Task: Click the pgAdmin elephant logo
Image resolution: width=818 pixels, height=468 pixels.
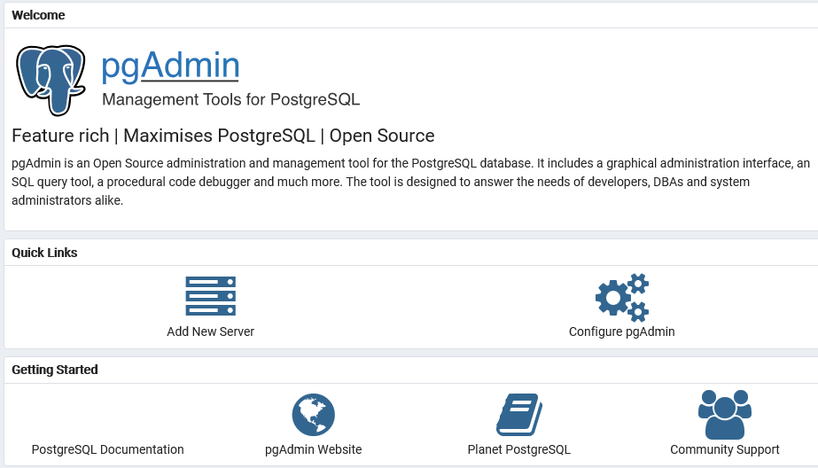Action: 51,80
